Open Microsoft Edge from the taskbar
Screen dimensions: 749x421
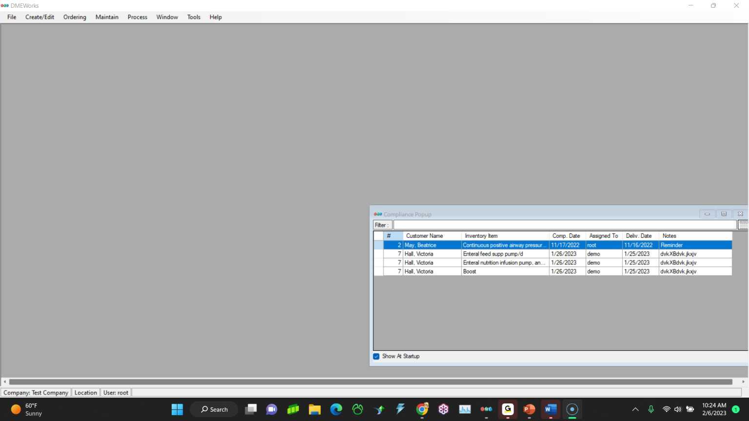(336, 409)
